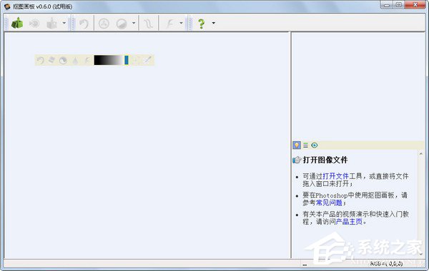The height and width of the screenshot is (271, 429).
Task: Click the wavy curves toolbar icon
Action: (x=149, y=24)
